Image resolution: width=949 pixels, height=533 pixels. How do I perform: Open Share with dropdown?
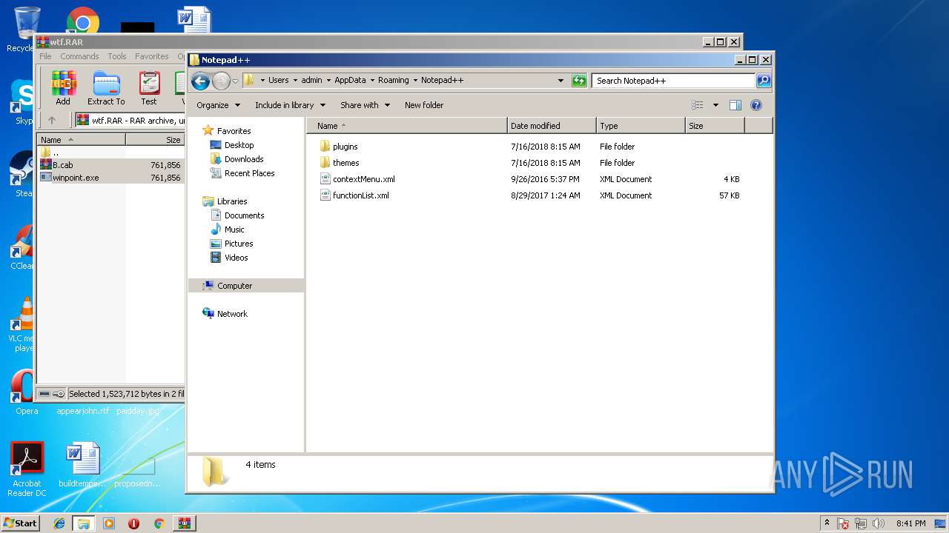click(365, 105)
